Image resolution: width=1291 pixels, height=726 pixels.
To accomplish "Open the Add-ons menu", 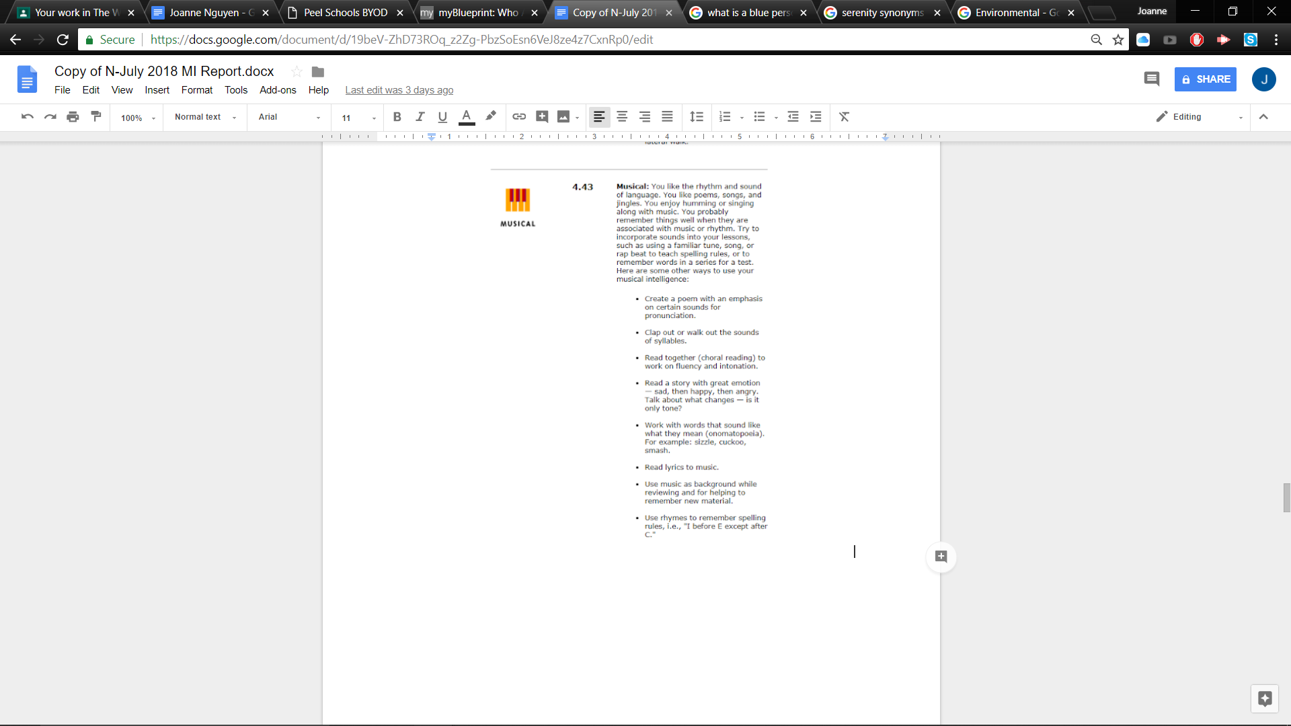I will (278, 90).
